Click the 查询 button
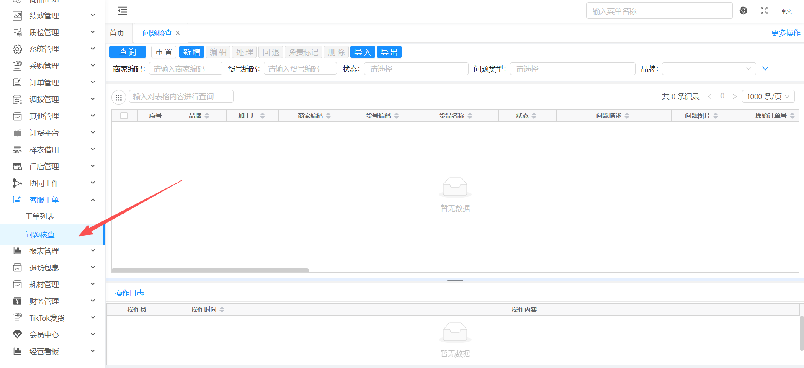The image size is (804, 368). pyautogui.click(x=128, y=52)
